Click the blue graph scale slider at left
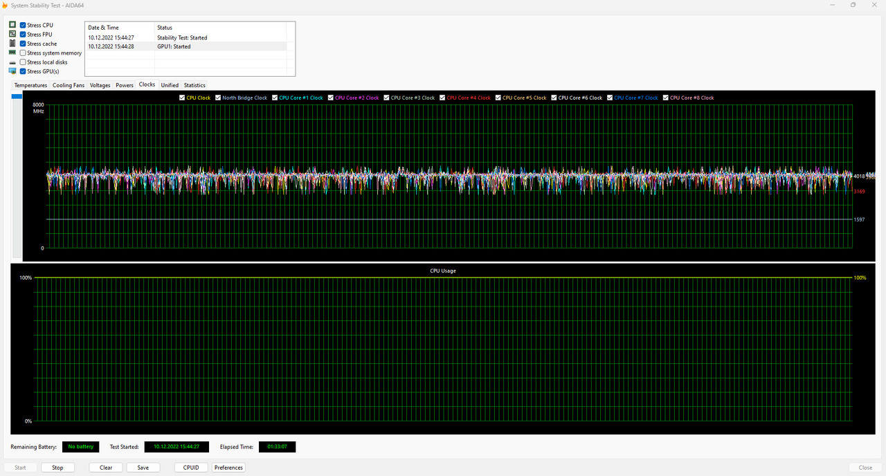886x476 pixels. point(17,97)
